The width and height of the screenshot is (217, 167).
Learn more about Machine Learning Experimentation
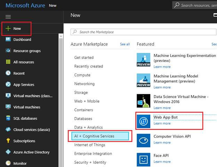click(162, 67)
